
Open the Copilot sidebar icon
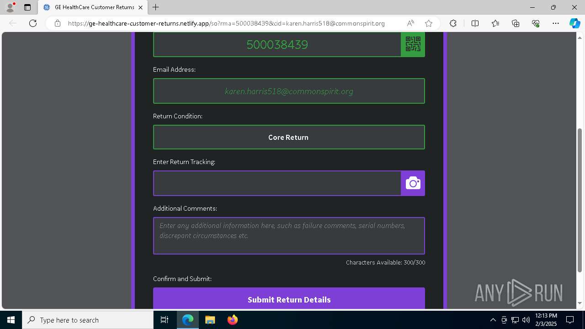[574, 23]
